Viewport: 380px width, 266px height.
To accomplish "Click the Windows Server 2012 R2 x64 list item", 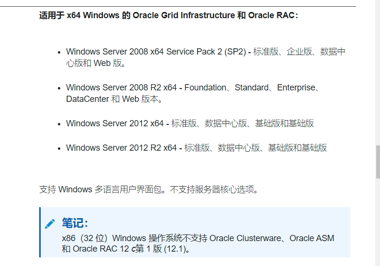I will point(197,148).
